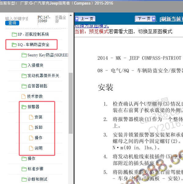The width and height of the screenshot is (183, 184).
Task: Click 刷新当前页 refresh link
Action: [x=171, y=19]
